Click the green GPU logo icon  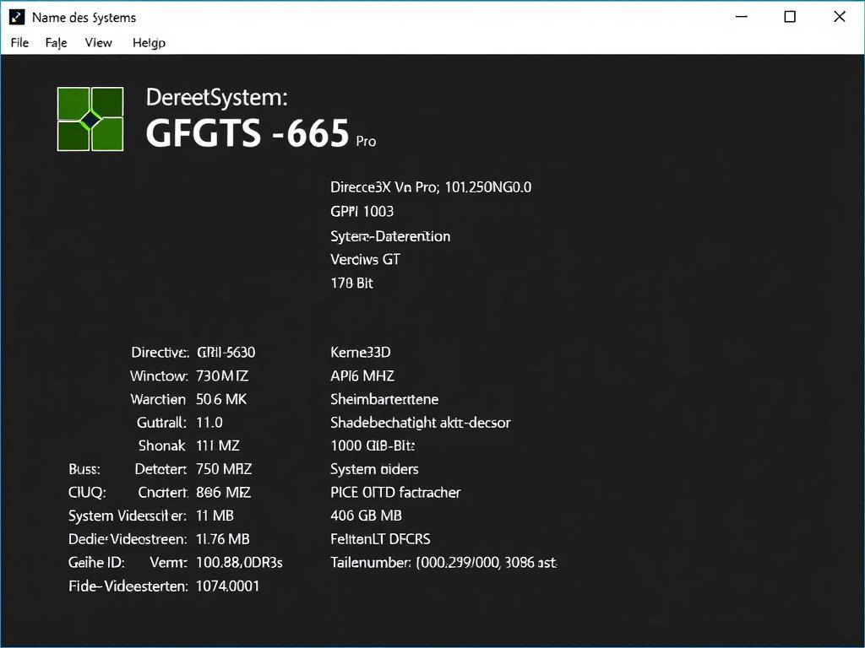coord(90,119)
